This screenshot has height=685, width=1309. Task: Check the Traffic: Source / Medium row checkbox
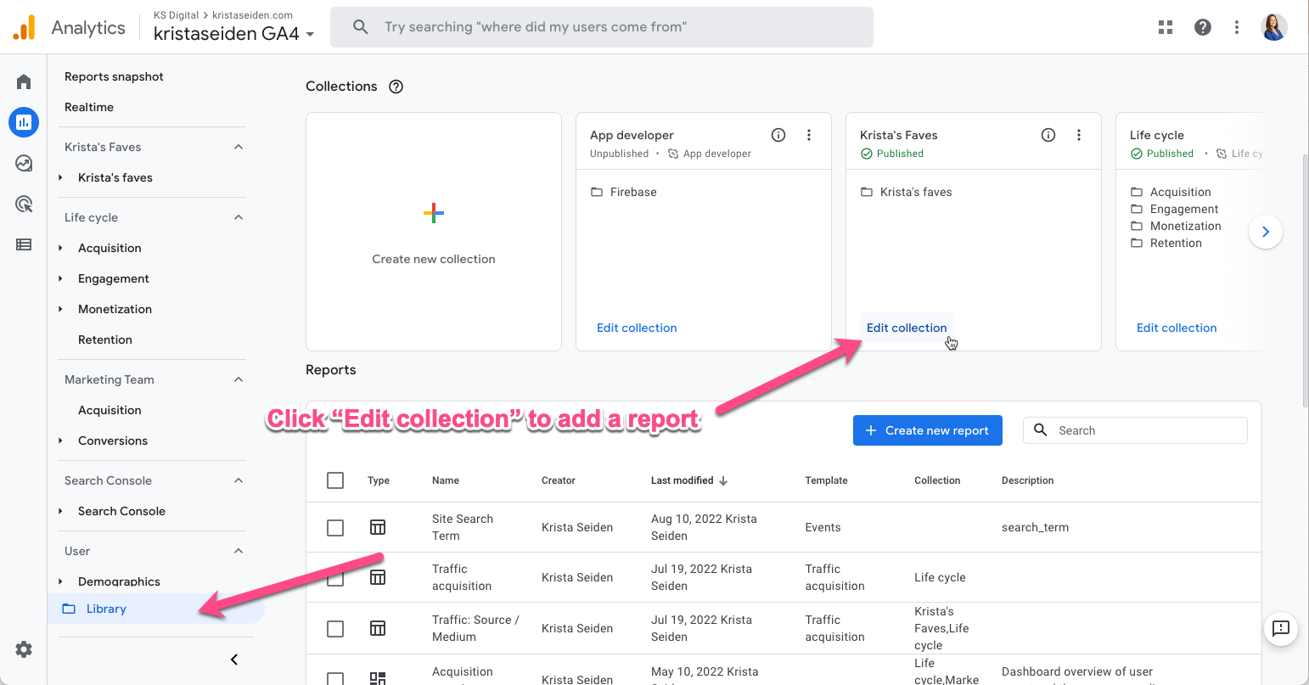pyautogui.click(x=335, y=628)
